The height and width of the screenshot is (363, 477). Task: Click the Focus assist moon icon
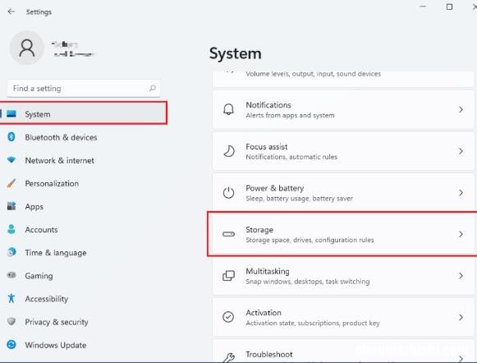(228, 151)
